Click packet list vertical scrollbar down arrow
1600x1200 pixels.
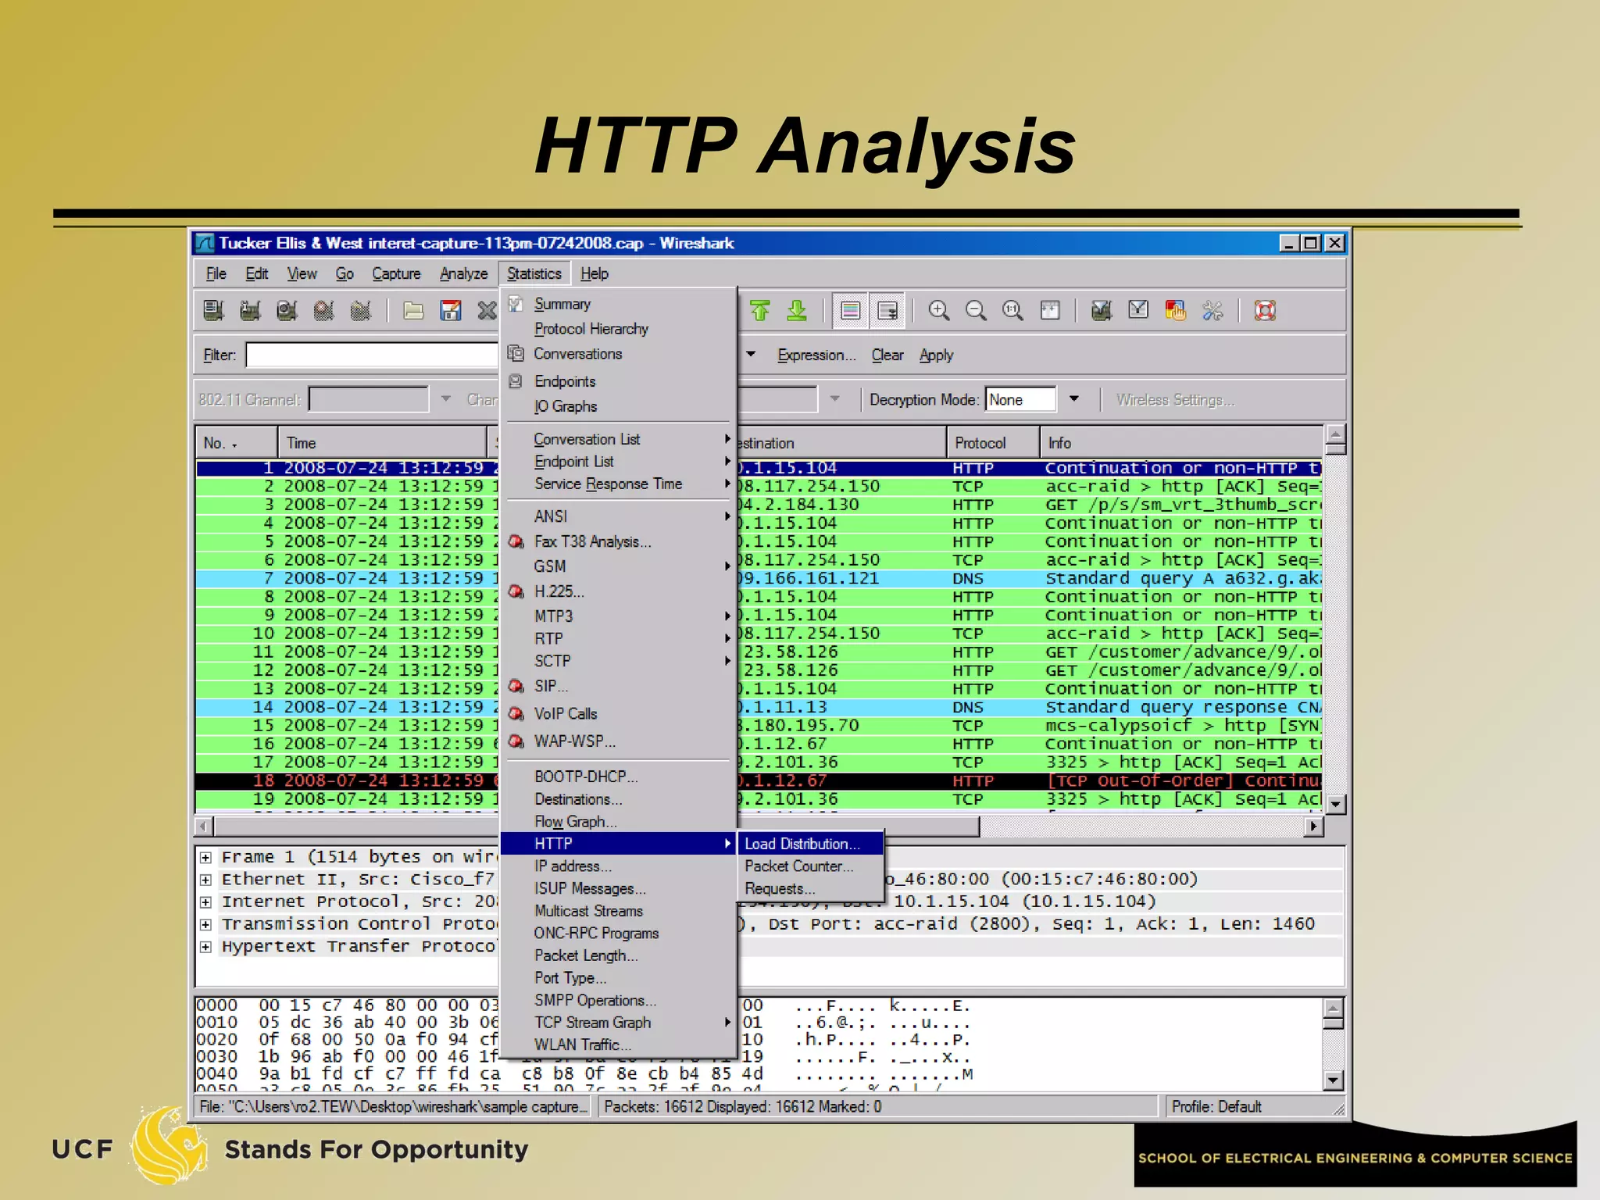[x=1336, y=803]
